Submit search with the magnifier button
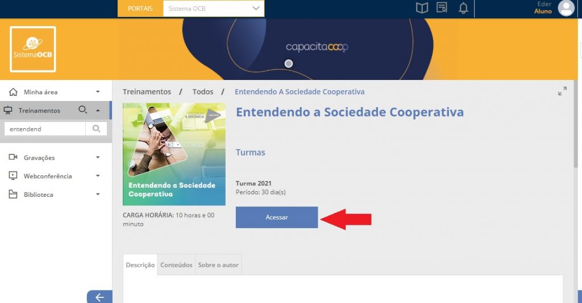Image resolution: width=582 pixels, height=303 pixels. (96, 129)
